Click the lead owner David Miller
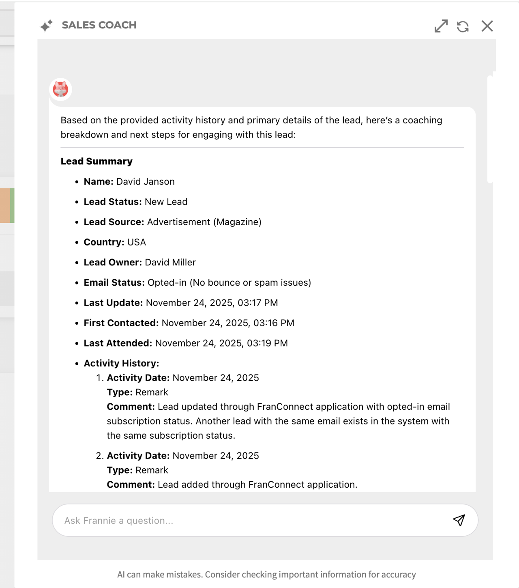The image size is (519, 588). [169, 262]
